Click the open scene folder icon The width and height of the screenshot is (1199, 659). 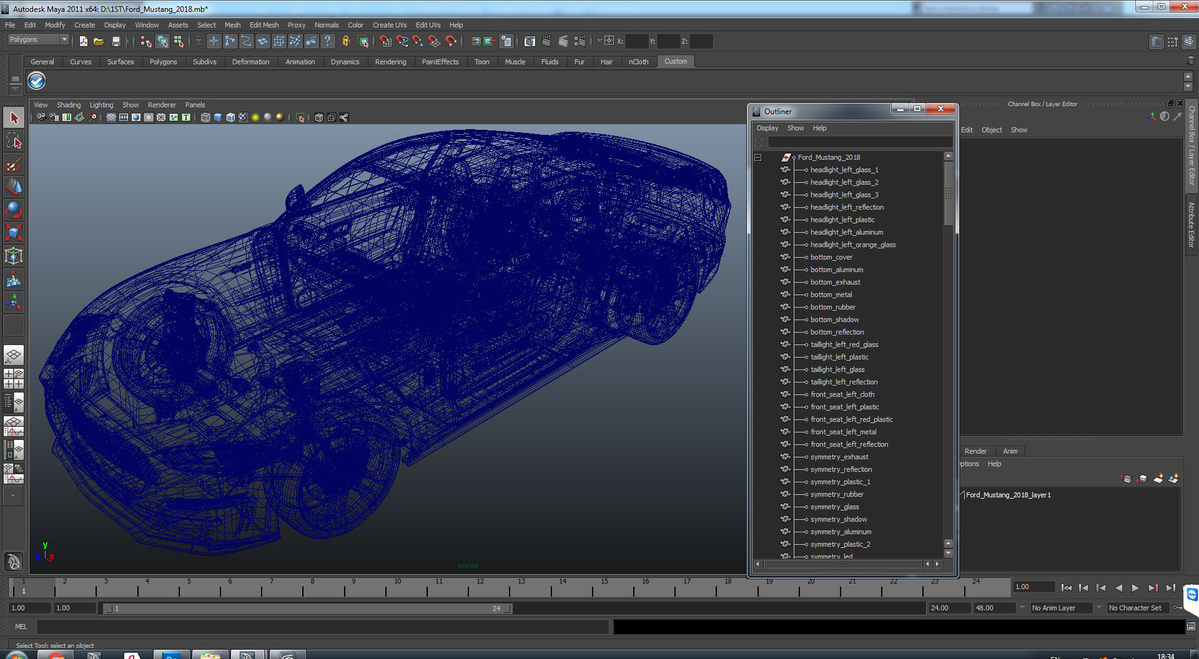[x=99, y=41]
